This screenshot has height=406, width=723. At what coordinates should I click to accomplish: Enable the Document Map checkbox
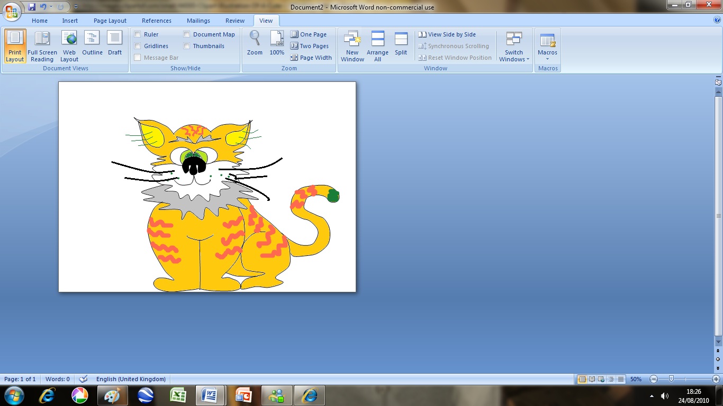click(187, 34)
